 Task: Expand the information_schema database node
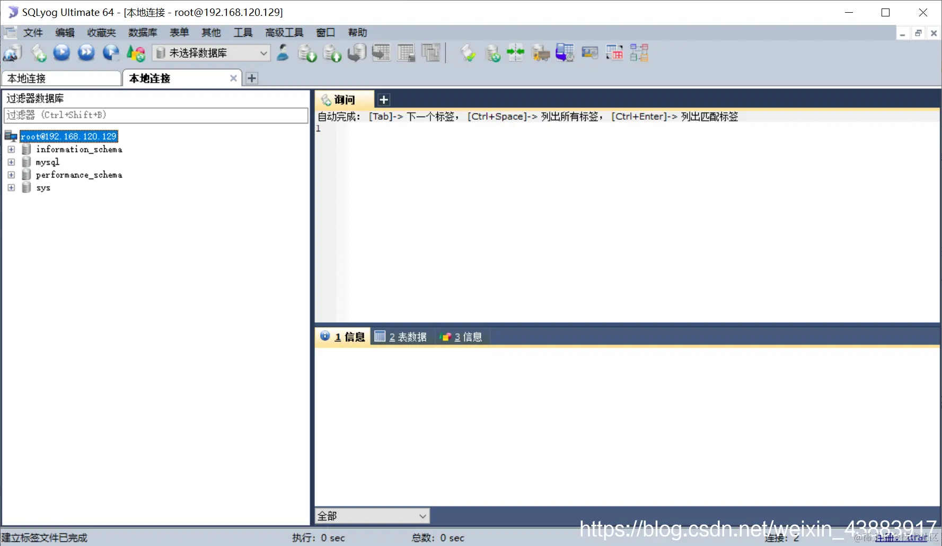[x=11, y=149]
